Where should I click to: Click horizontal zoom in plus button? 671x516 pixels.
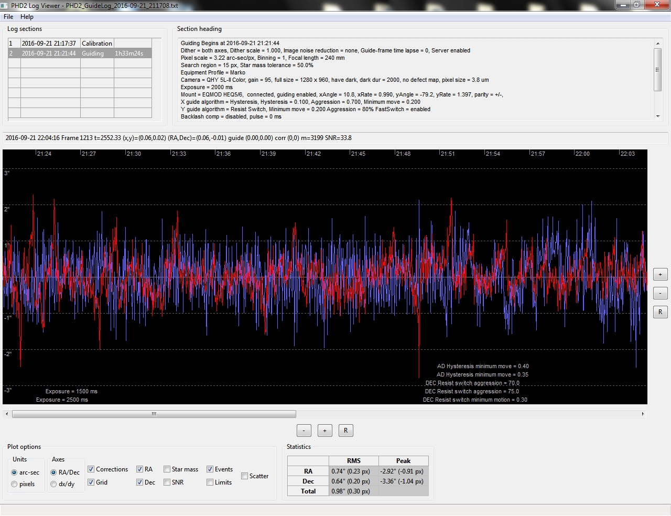pos(324,431)
